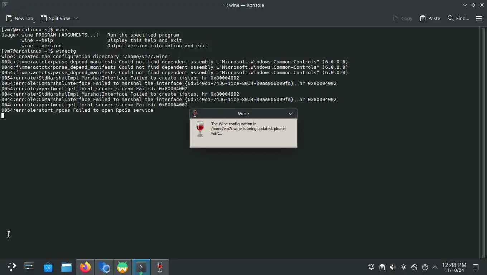
Task: Open Dolphin file manager from taskbar
Action: click(x=67, y=267)
